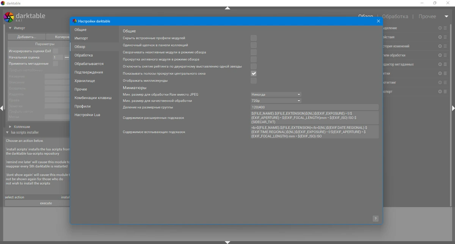The width and height of the screenshot is (455, 244).
Task: Collapse the right side panel arrow
Action: (x=453, y=108)
